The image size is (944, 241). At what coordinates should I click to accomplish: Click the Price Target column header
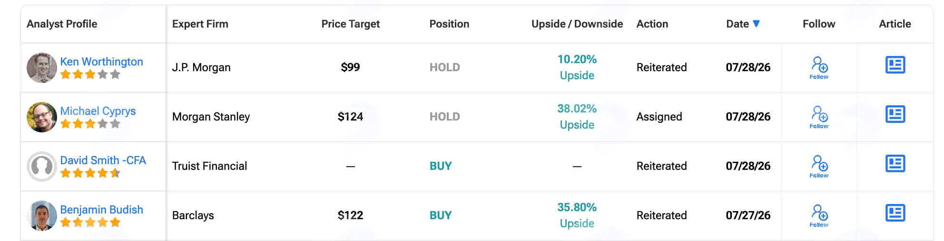(351, 24)
